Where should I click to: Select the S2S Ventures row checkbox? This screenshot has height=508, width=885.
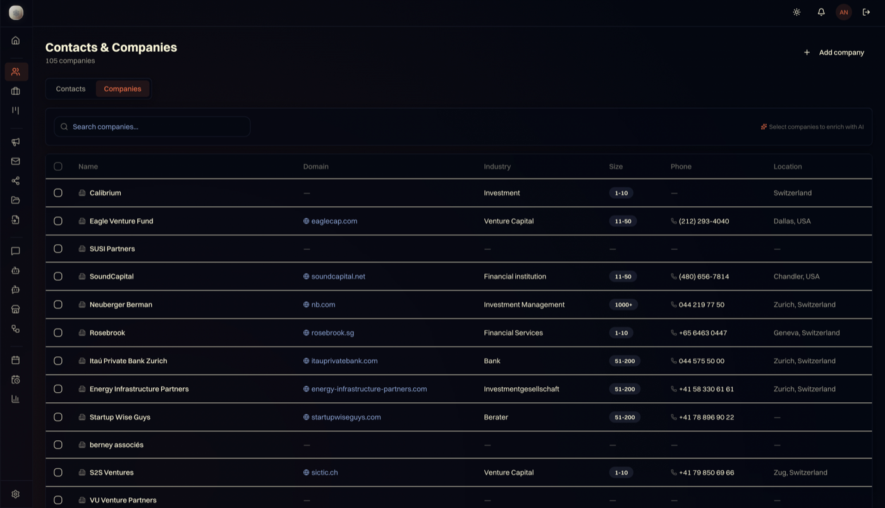58,473
